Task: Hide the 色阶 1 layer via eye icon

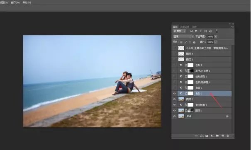Action: pyautogui.click(x=175, y=94)
